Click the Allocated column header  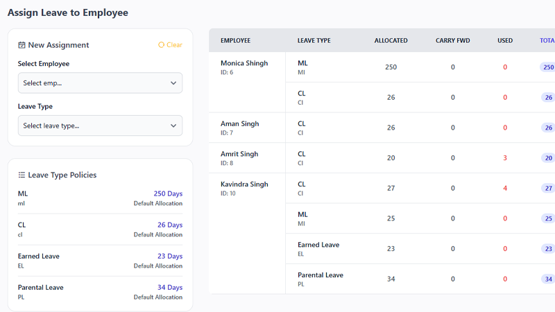click(391, 40)
